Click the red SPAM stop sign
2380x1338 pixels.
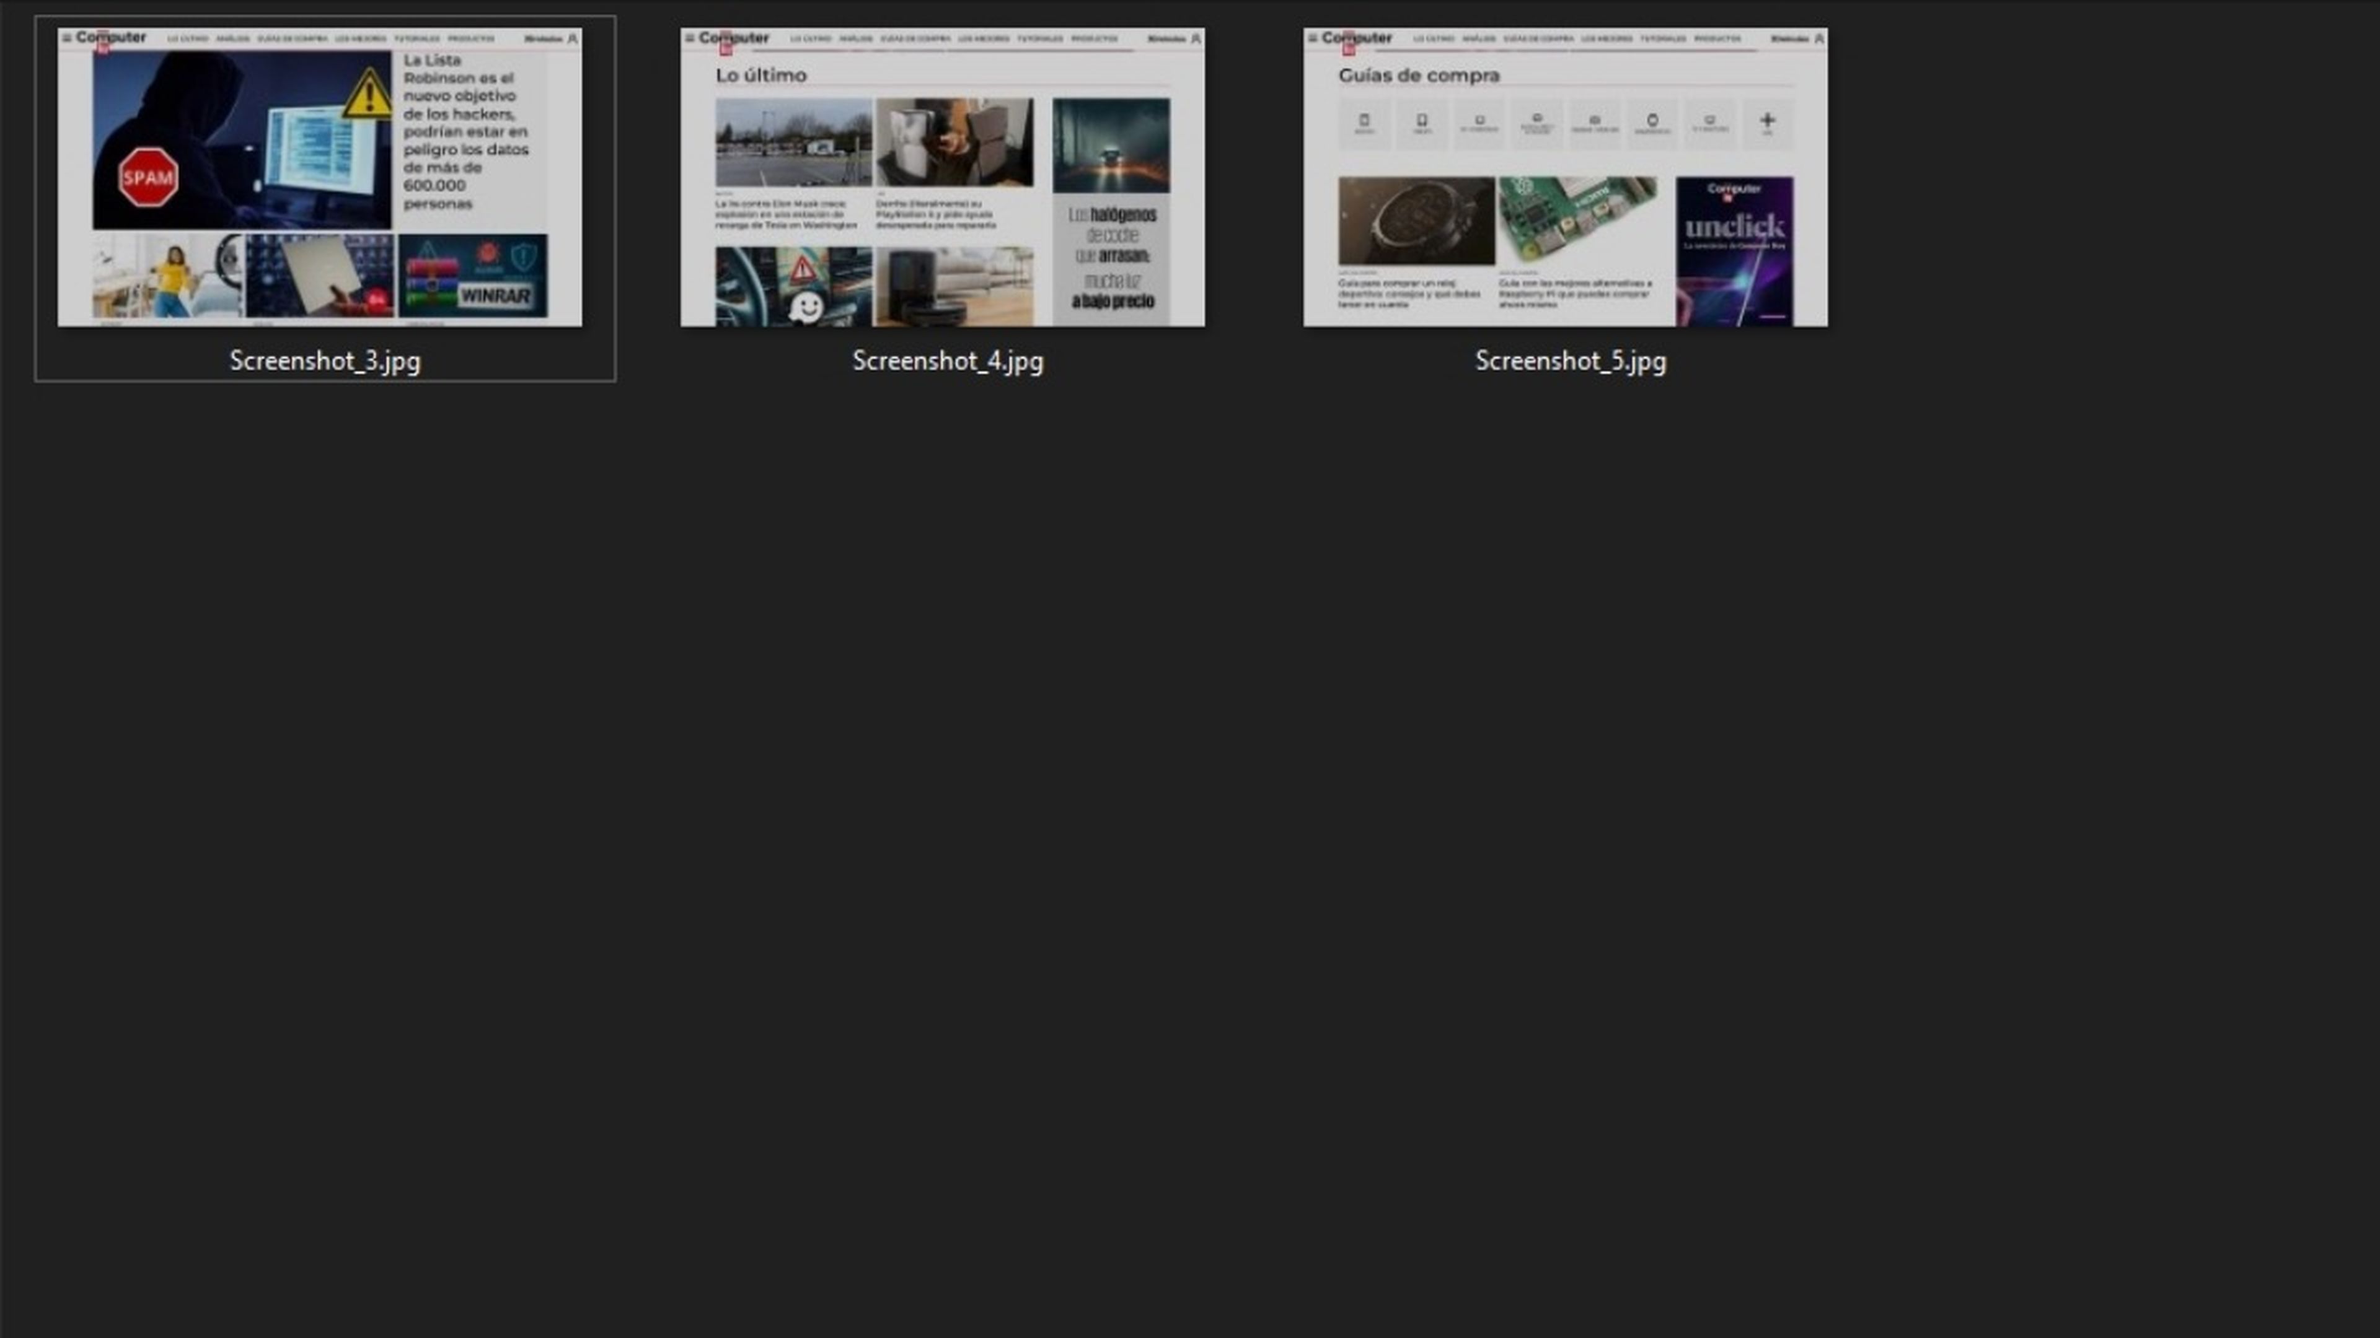pos(148,177)
